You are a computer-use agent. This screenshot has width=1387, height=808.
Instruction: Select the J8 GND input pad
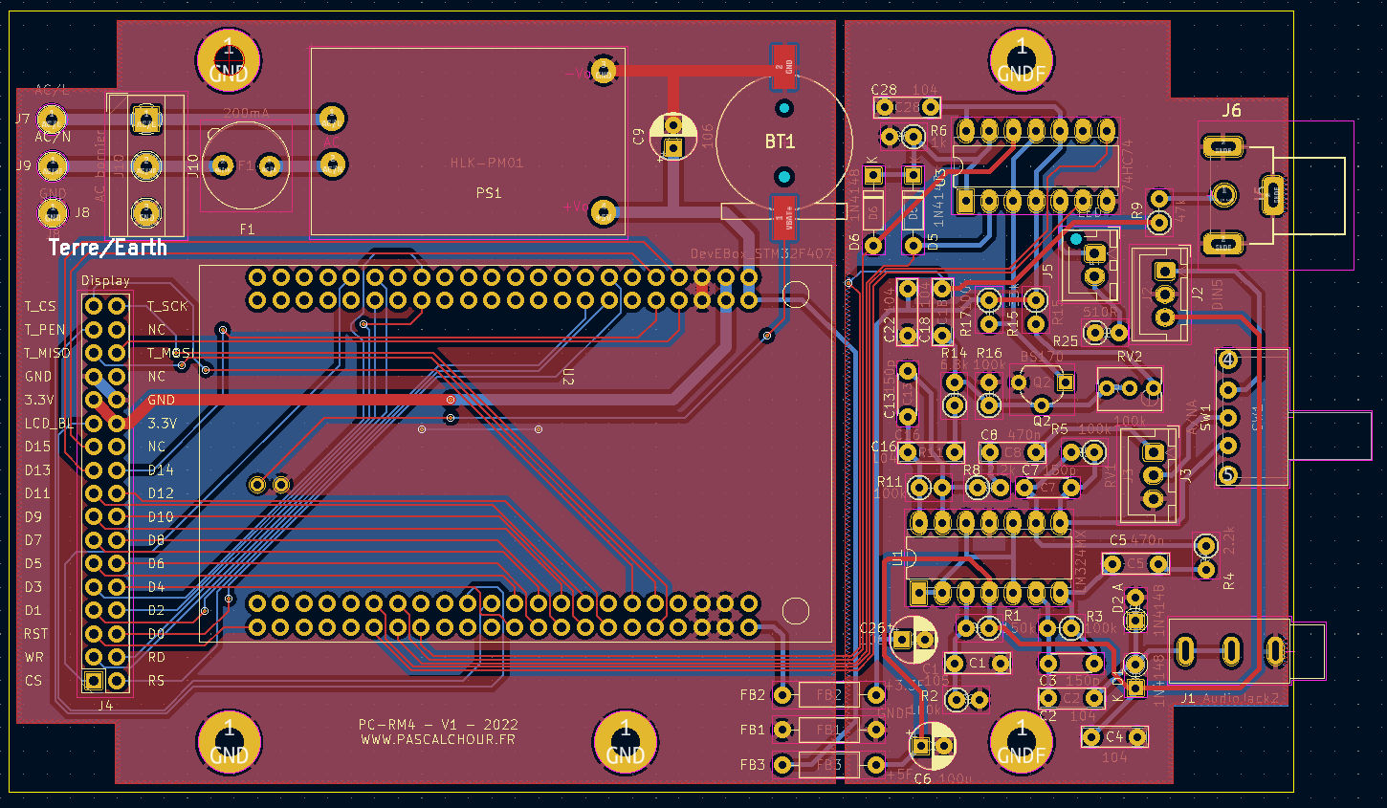53,212
